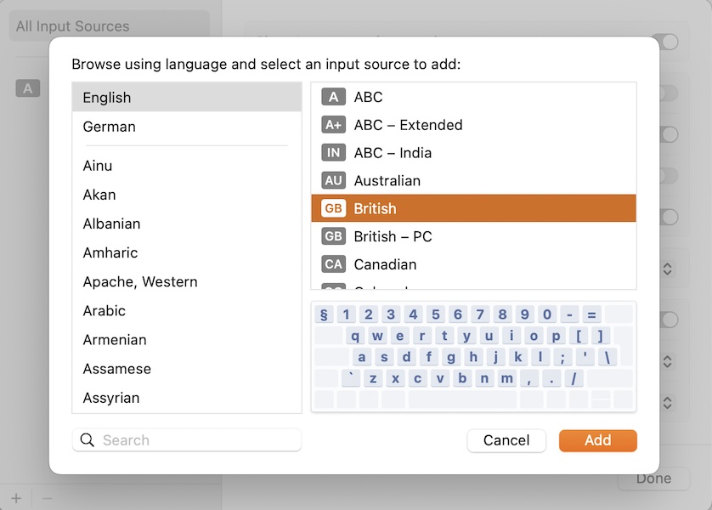This screenshot has width=712, height=510.
Task: Click the A icon in background sidebar
Action: (28, 88)
